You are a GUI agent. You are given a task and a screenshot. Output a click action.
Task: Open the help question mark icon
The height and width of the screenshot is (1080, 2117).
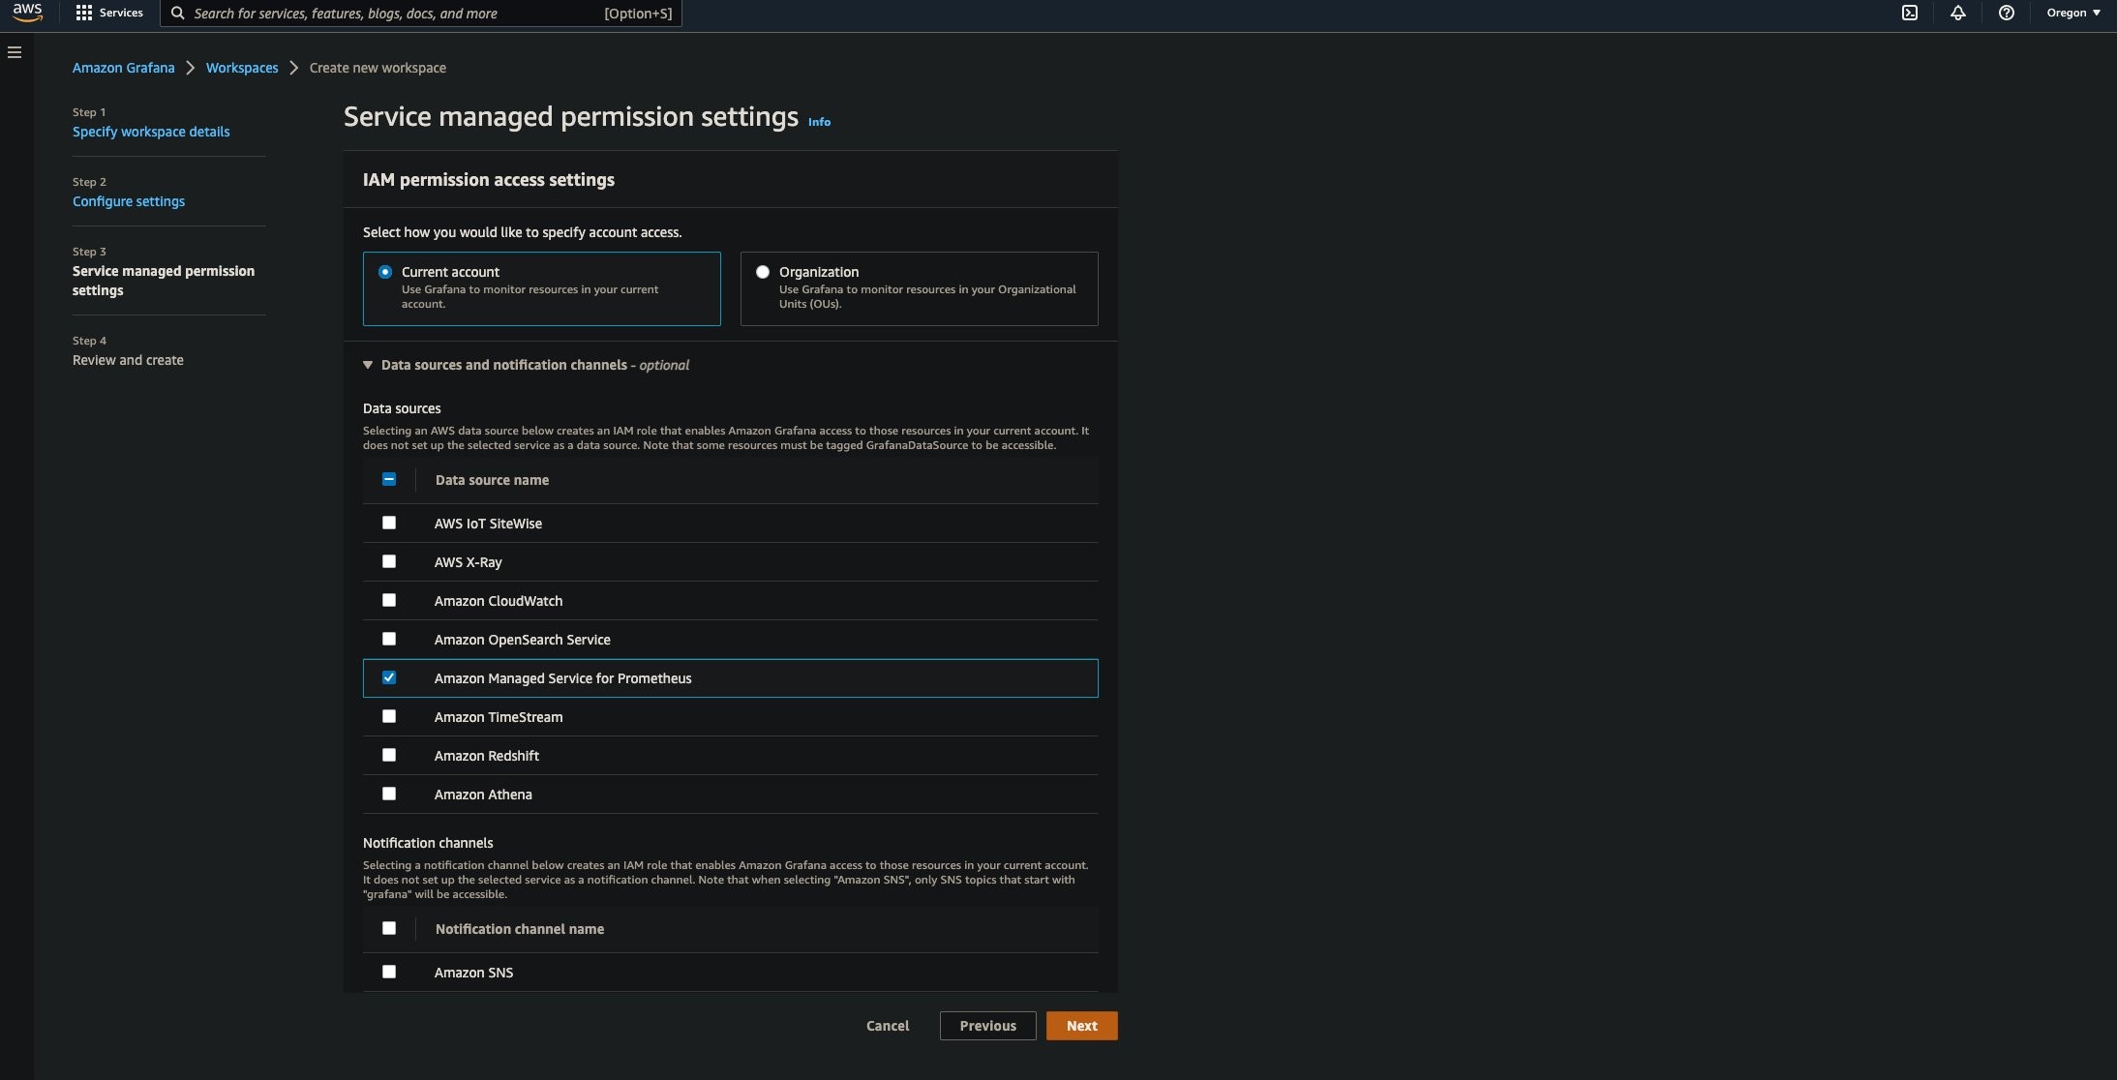tap(2006, 13)
